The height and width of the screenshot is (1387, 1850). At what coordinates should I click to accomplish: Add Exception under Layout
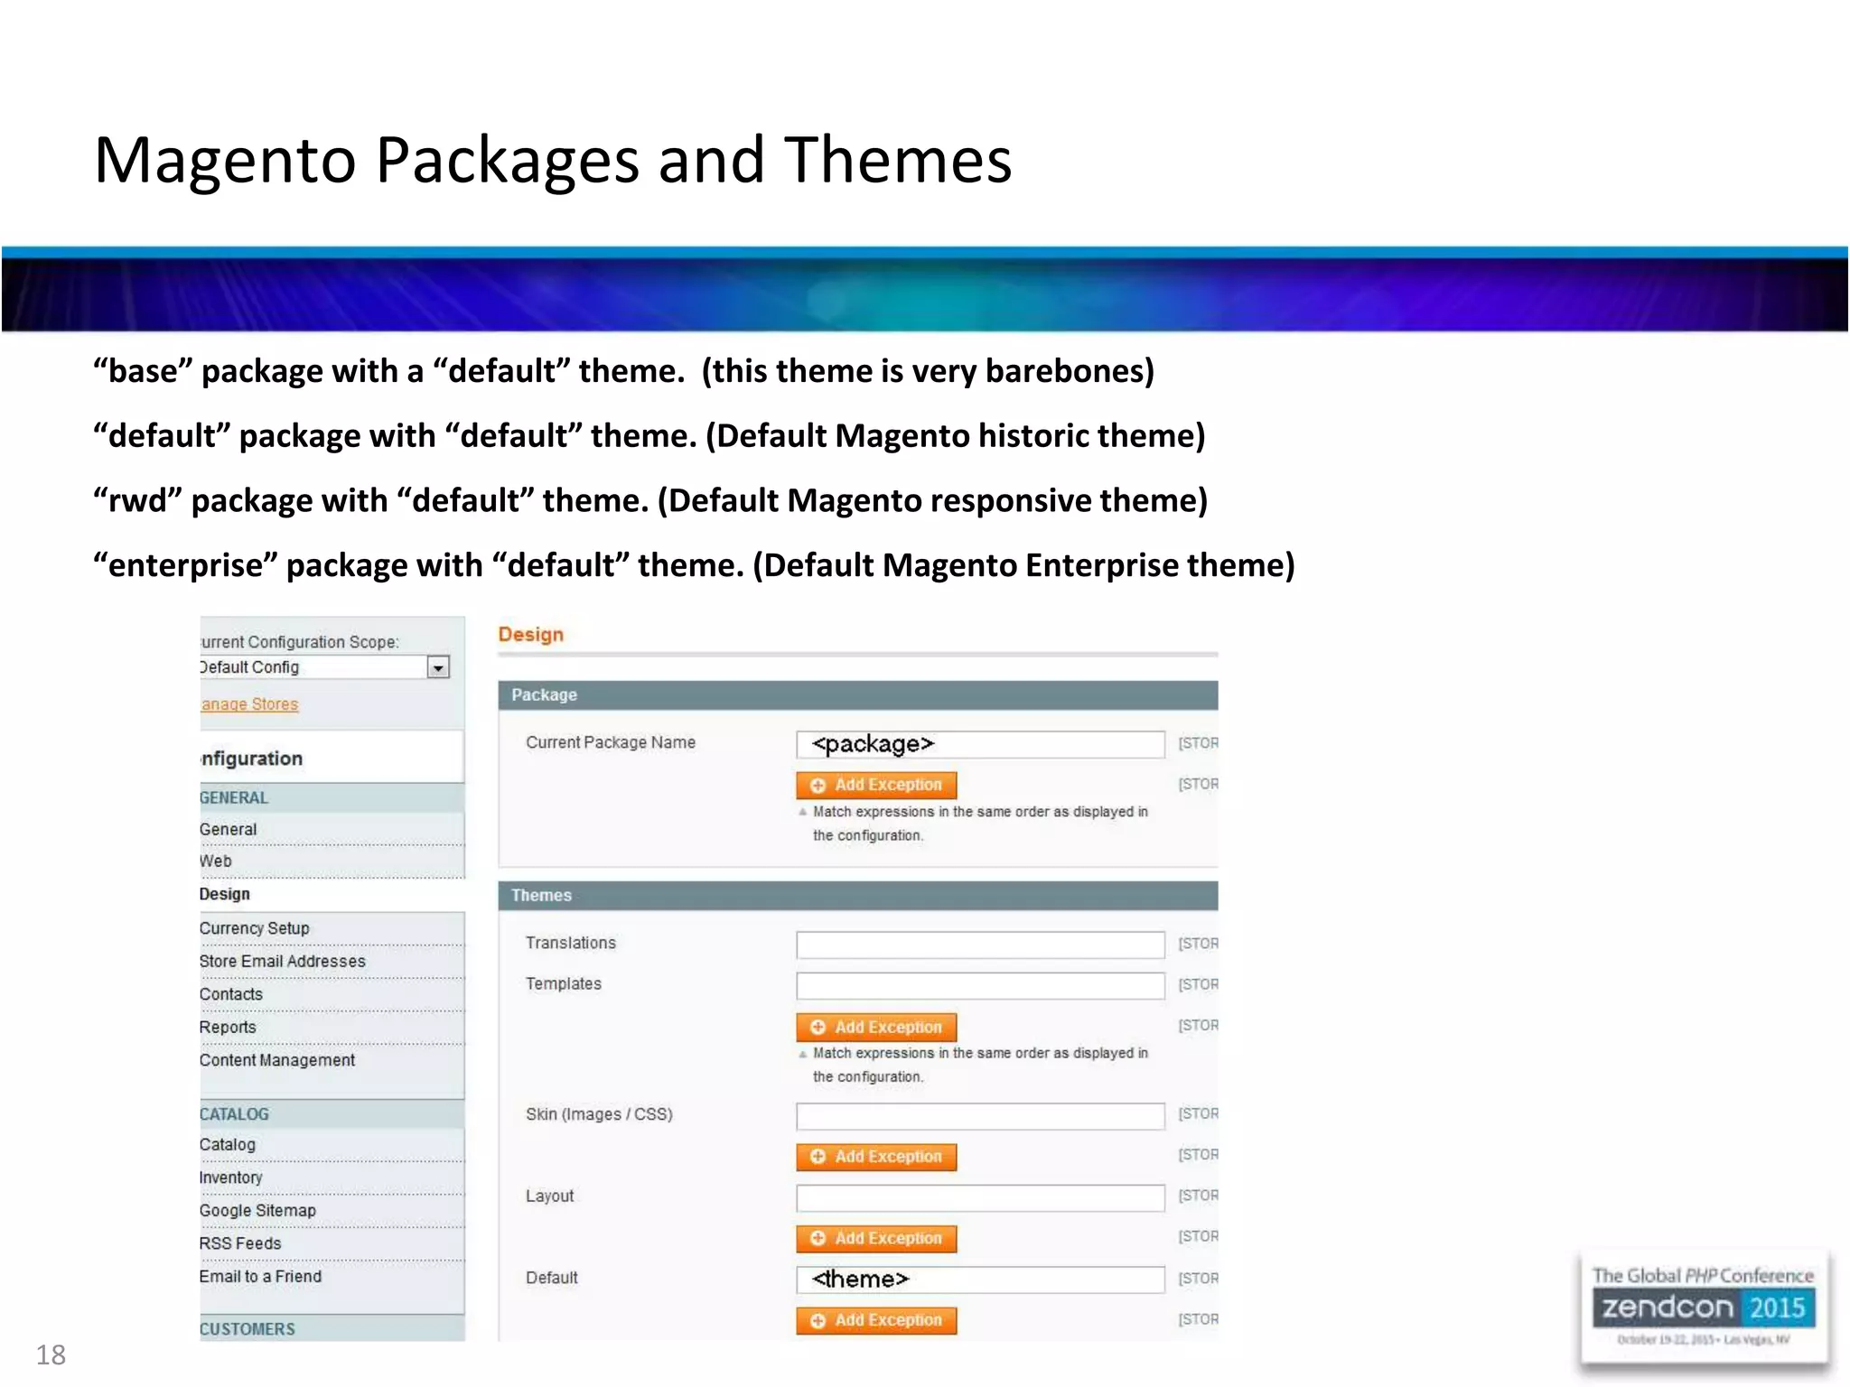876,1239
